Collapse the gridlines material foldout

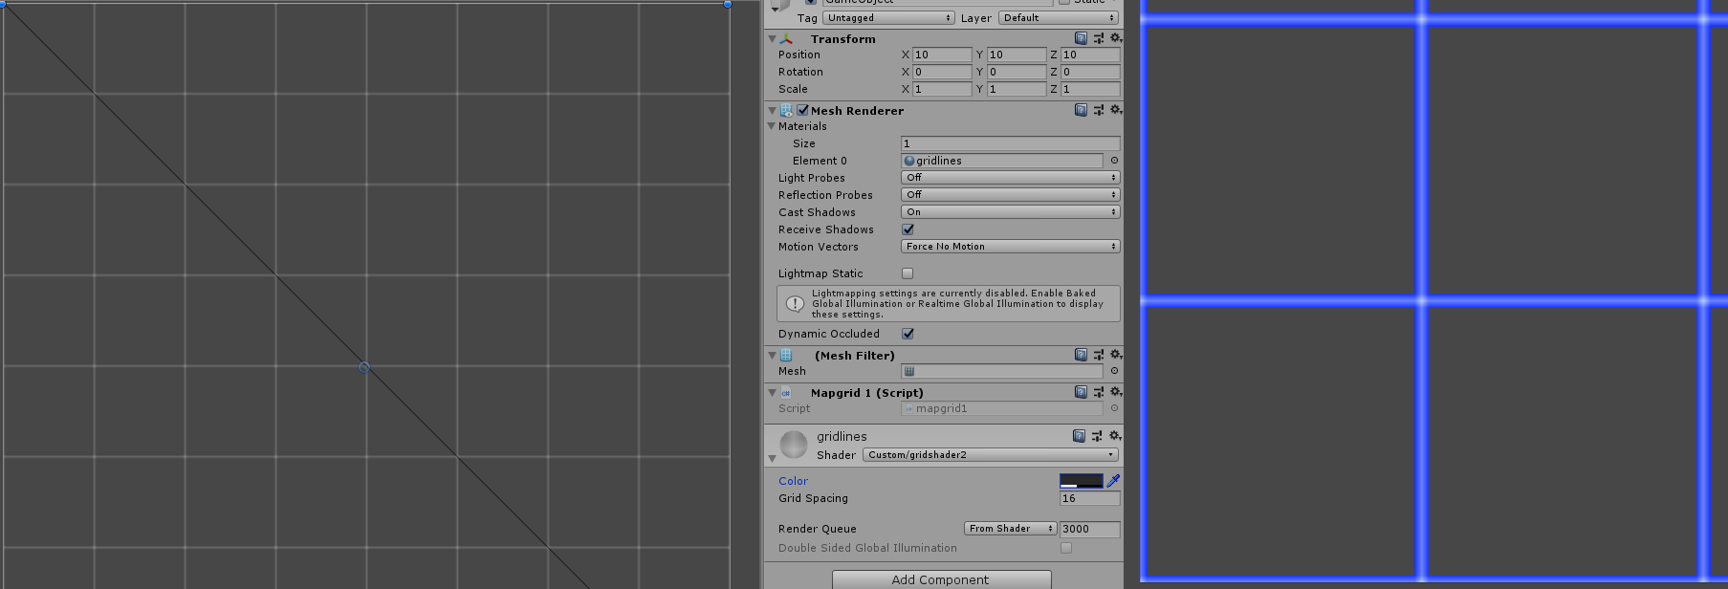(772, 459)
